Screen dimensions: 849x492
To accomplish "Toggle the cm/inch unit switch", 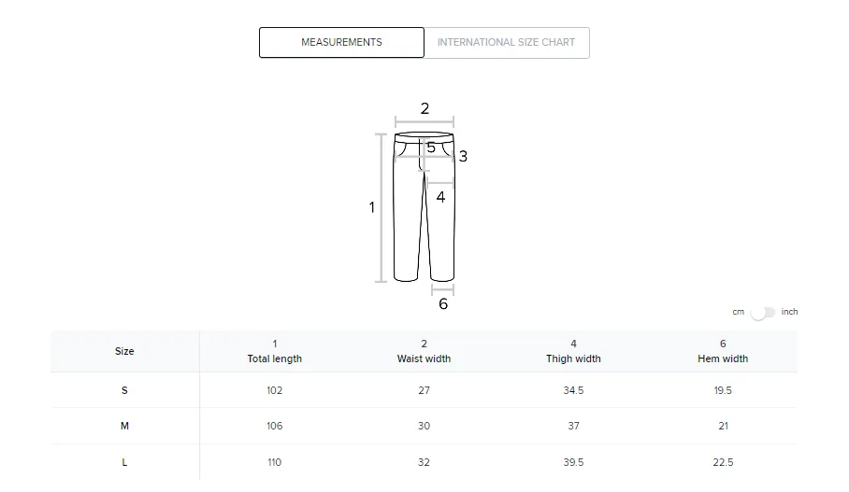I will click(x=763, y=313).
